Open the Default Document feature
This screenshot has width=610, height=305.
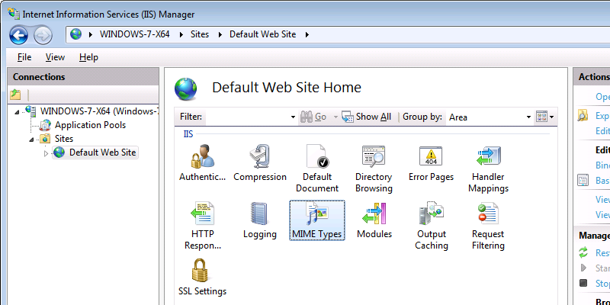click(317, 169)
